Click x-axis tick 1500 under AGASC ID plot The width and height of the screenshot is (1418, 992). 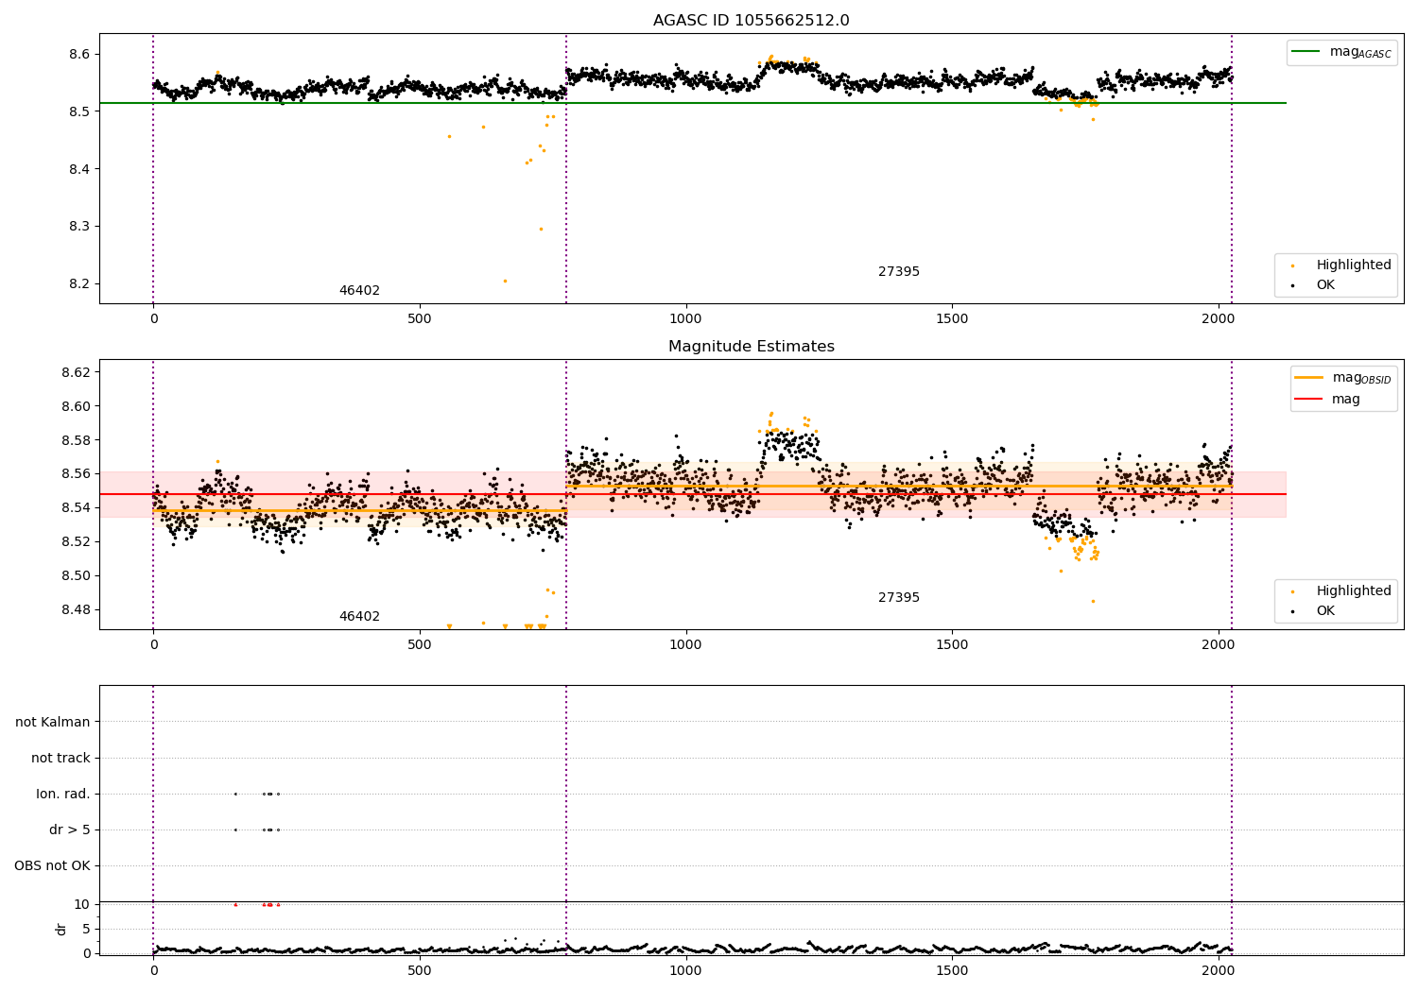pos(952,319)
